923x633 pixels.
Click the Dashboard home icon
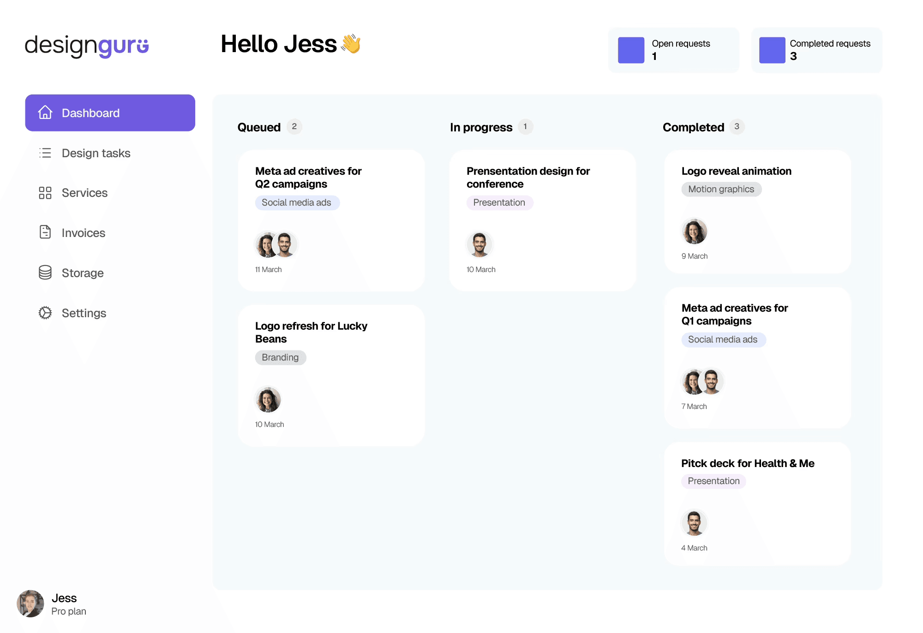pyautogui.click(x=45, y=112)
